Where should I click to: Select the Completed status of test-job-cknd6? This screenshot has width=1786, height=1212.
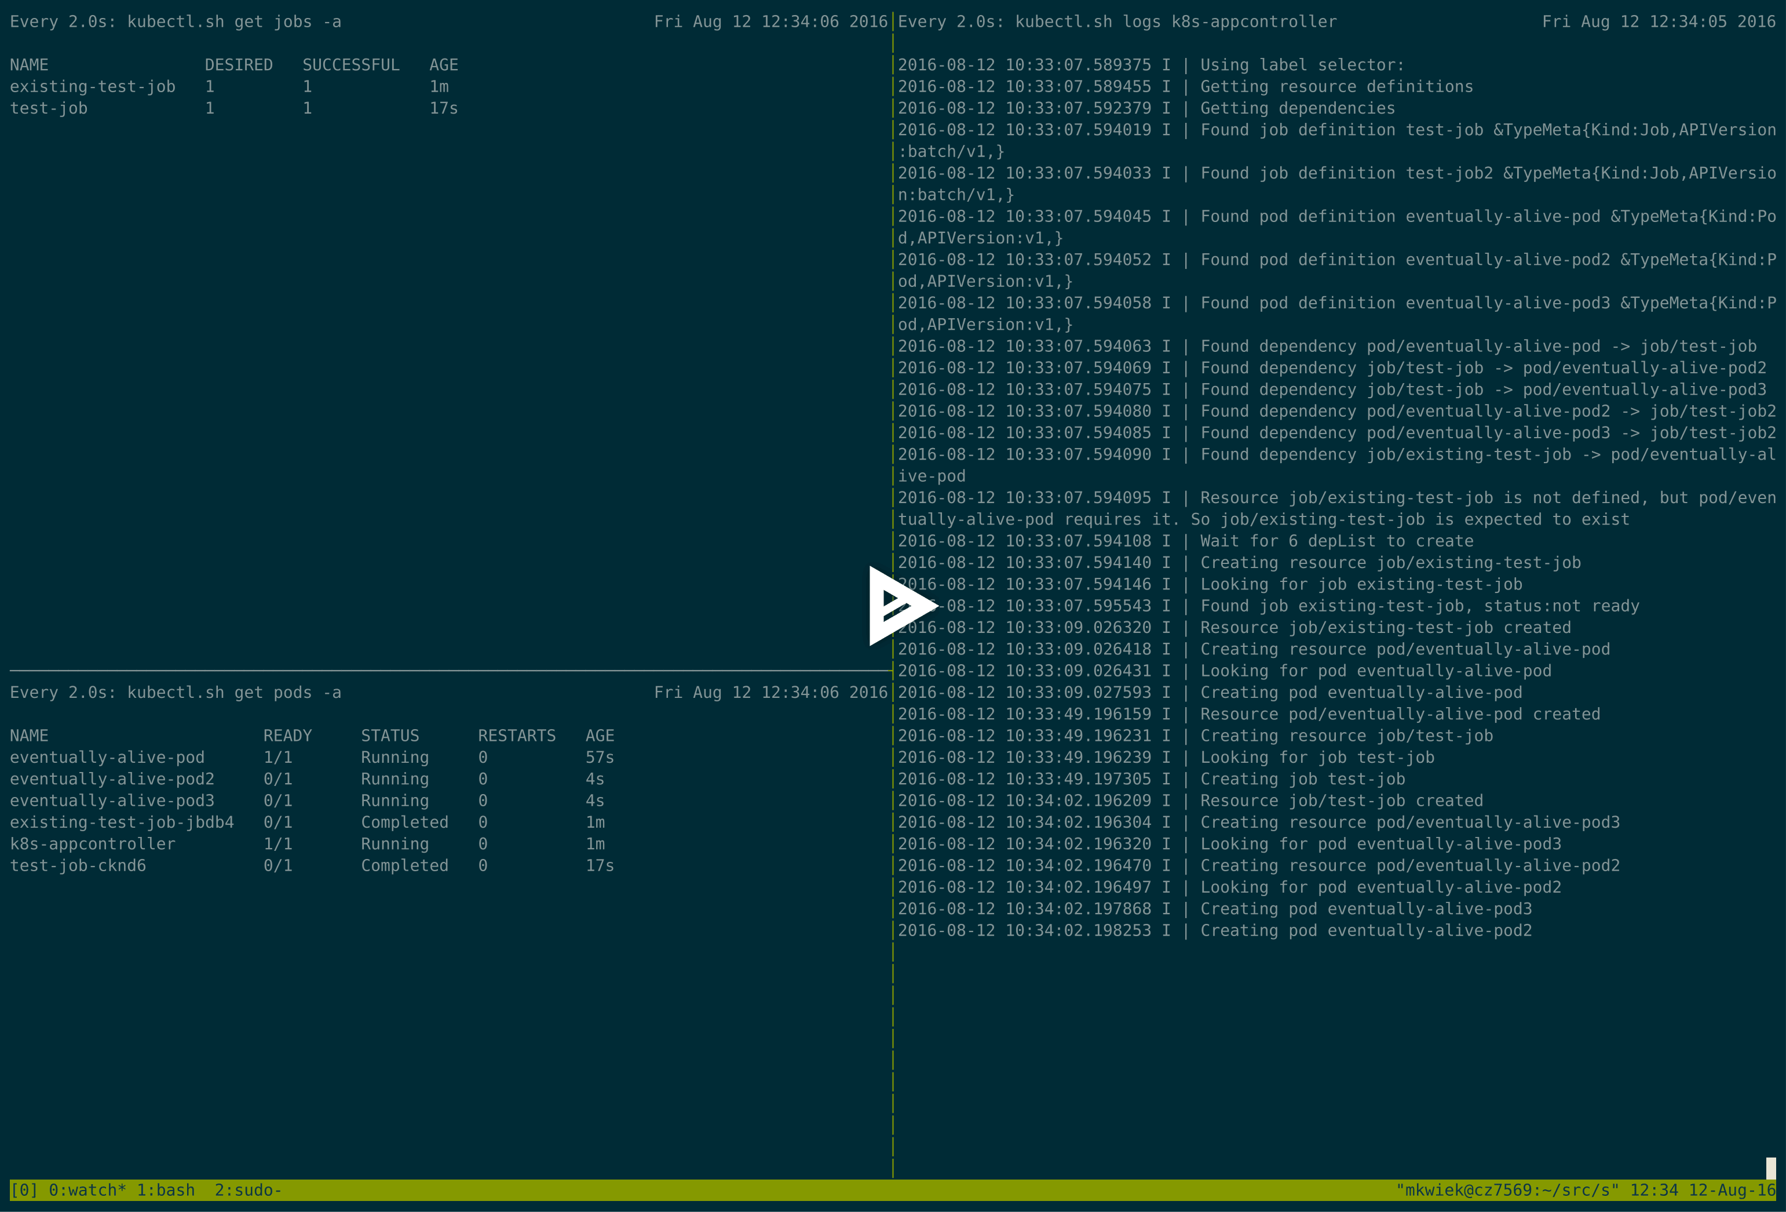tap(405, 865)
